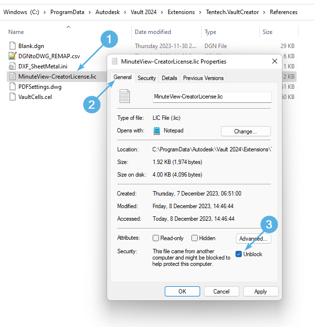Click the title bar document icon of Properties

coord(114,61)
